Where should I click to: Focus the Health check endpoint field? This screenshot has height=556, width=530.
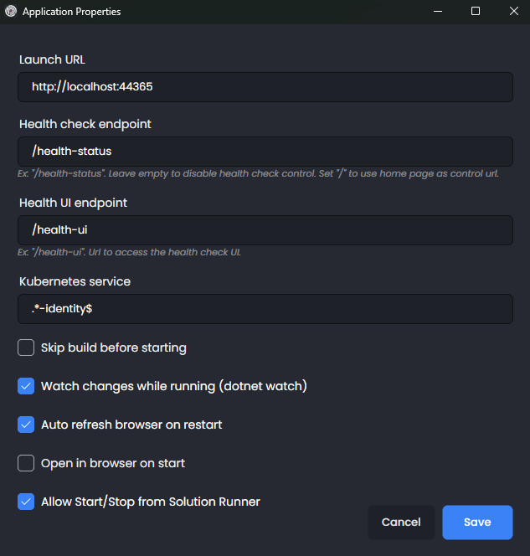[265, 152]
